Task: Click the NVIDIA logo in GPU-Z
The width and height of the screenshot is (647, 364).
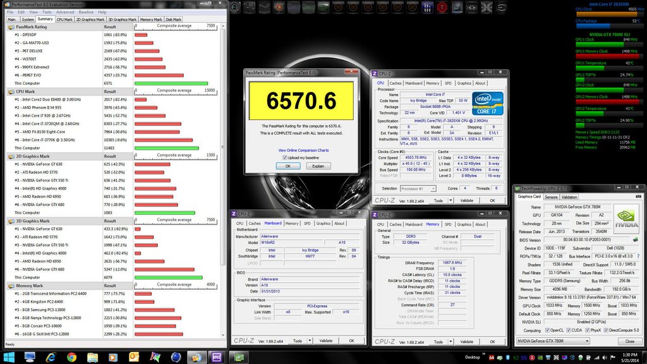Action: pos(626,218)
